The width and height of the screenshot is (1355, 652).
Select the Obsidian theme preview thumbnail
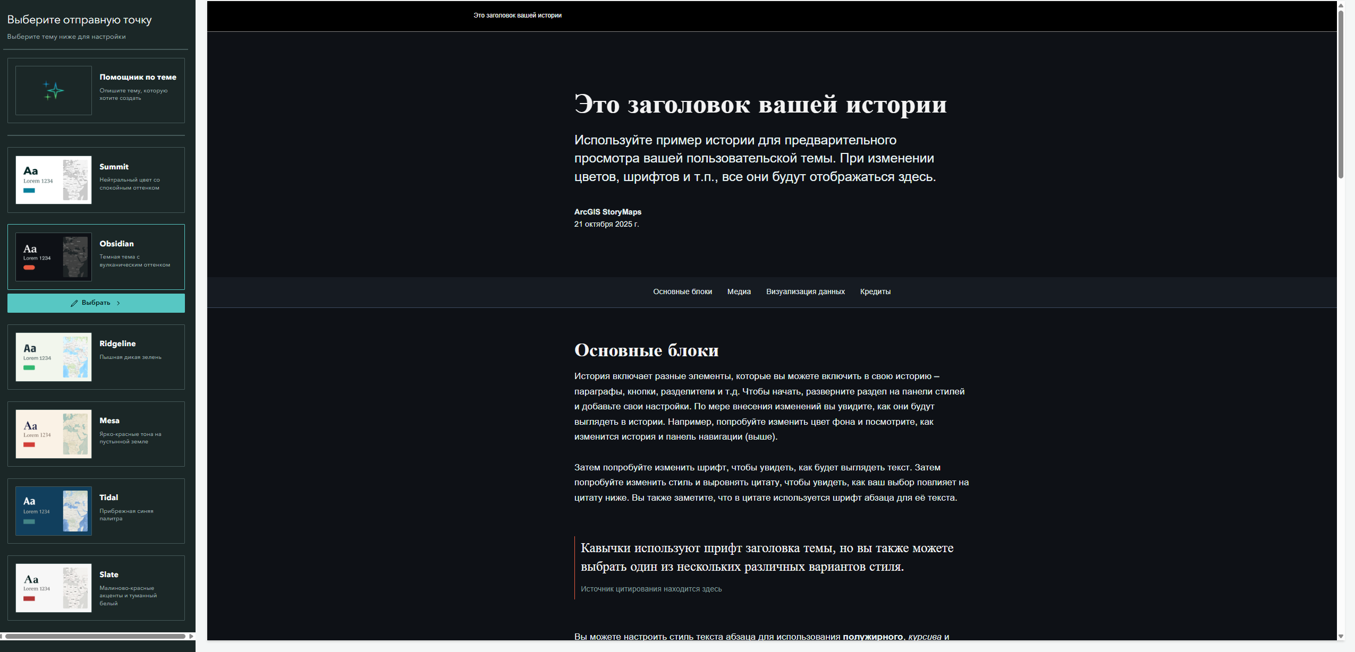pyautogui.click(x=54, y=257)
